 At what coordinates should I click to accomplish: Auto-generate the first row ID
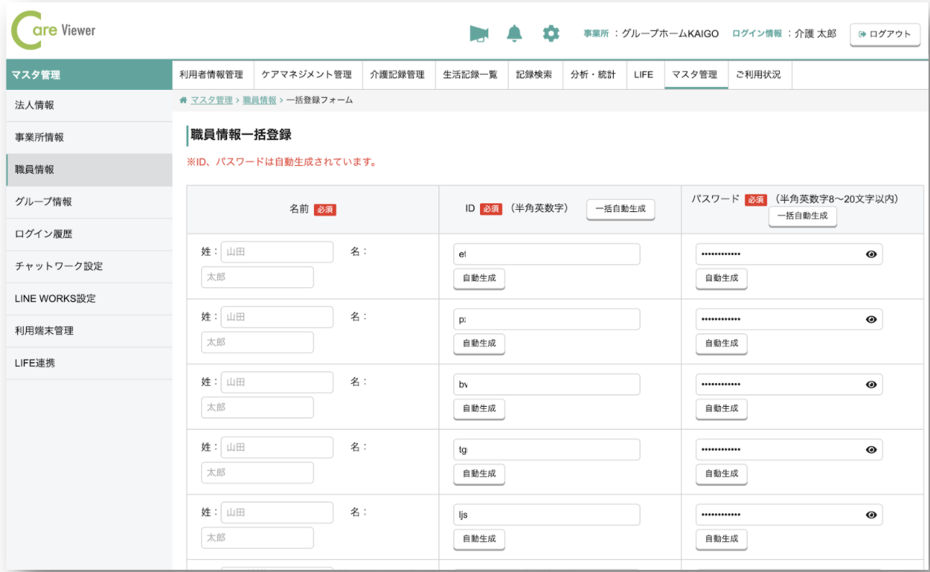click(x=479, y=280)
